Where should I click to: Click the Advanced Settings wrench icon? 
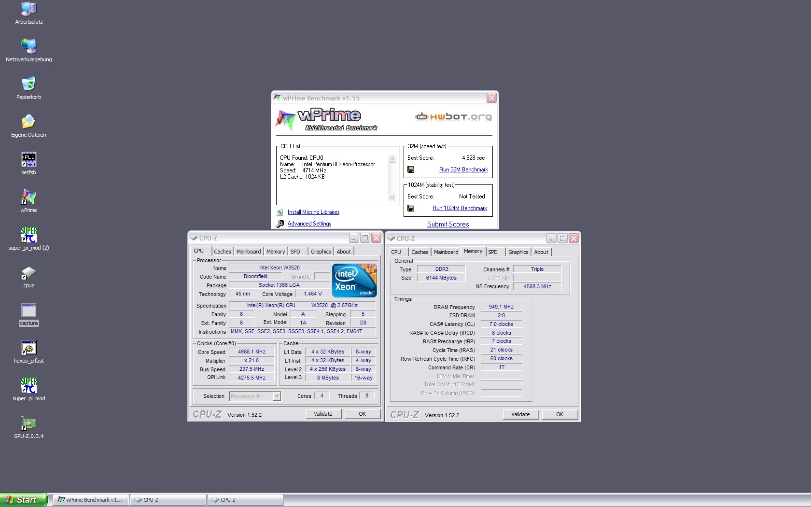coord(280,224)
